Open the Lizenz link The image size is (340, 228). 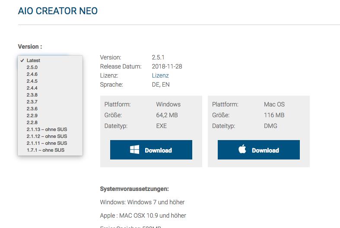(160, 75)
